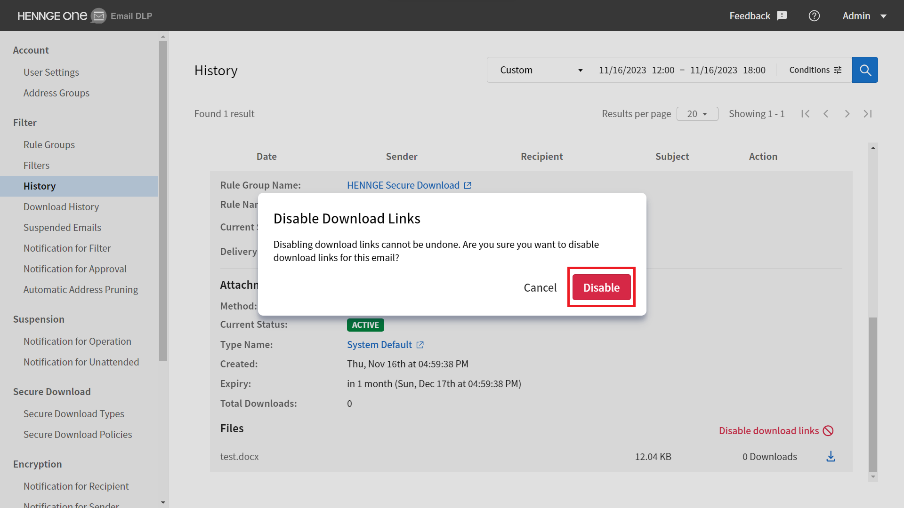The width and height of the screenshot is (904, 508).
Task: Open User Settings in sidebar
Action: point(51,72)
